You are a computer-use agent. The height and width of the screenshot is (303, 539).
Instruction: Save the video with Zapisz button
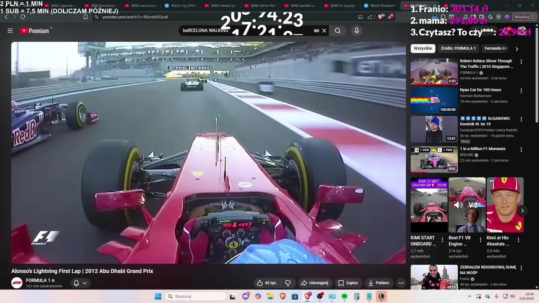[348, 283]
